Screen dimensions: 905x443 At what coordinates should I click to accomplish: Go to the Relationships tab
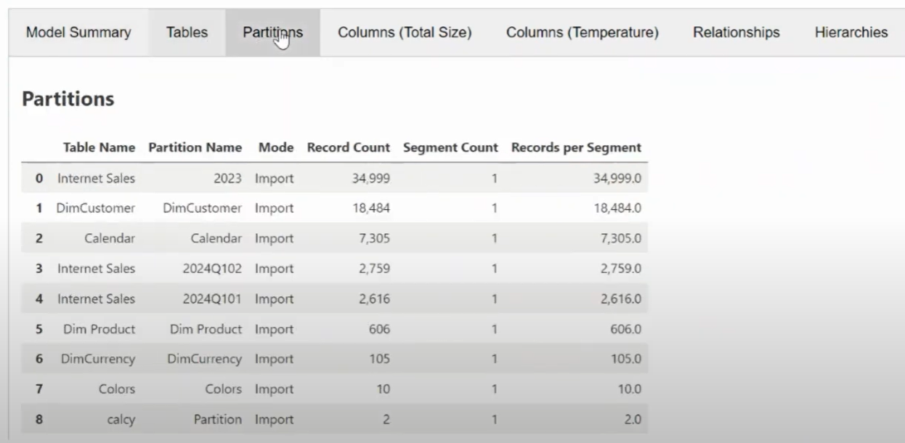(x=736, y=33)
